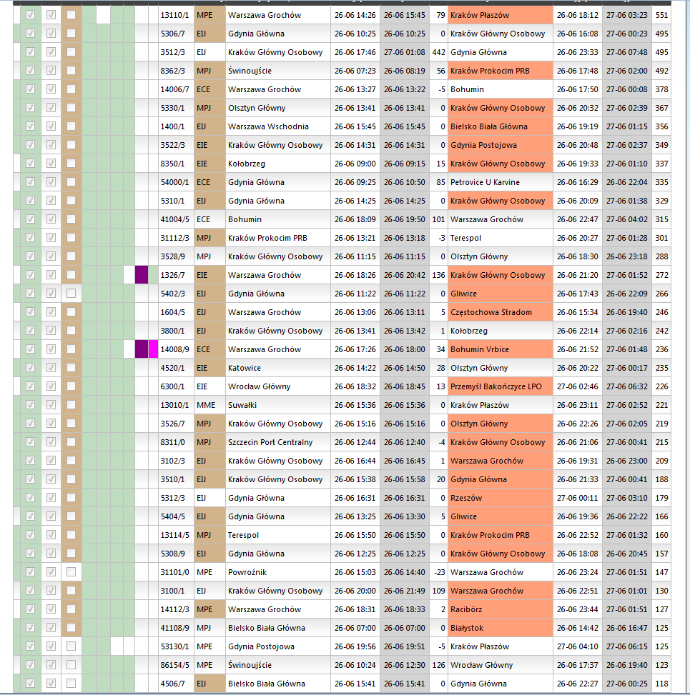Select train number 5308/9
Image resolution: width=690 pixels, height=695 pixels.
pos(172,554)
